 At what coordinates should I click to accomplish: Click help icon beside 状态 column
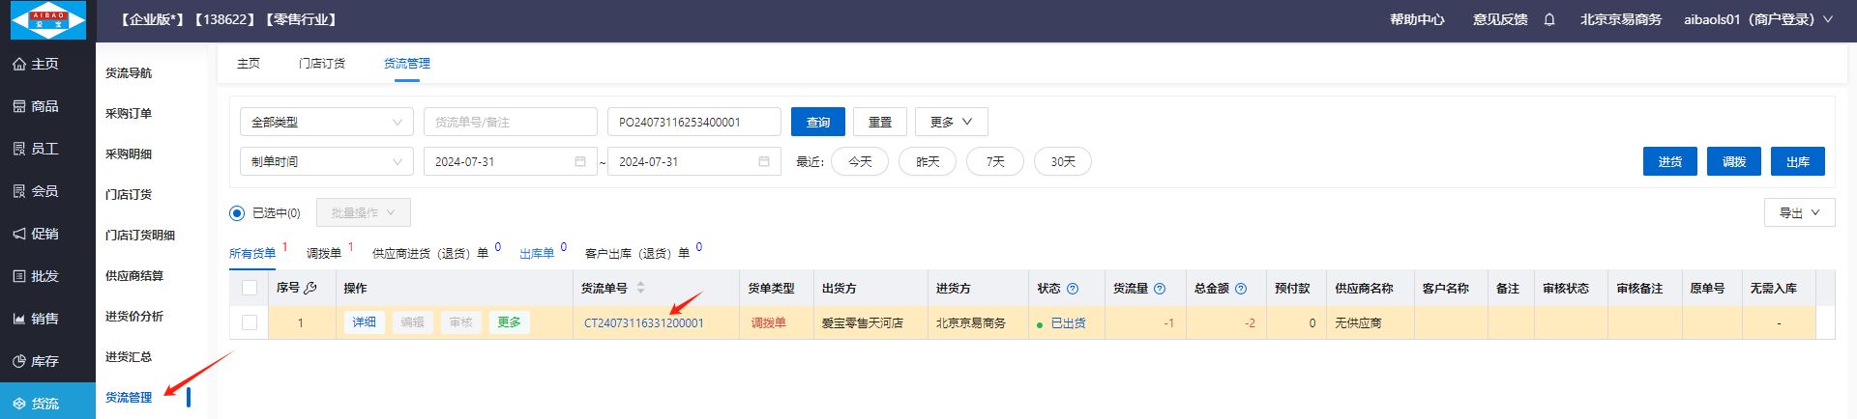point(1073,289)
